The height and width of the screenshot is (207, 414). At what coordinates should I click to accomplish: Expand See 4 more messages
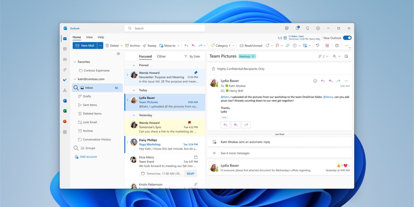[x=235, y=153]
